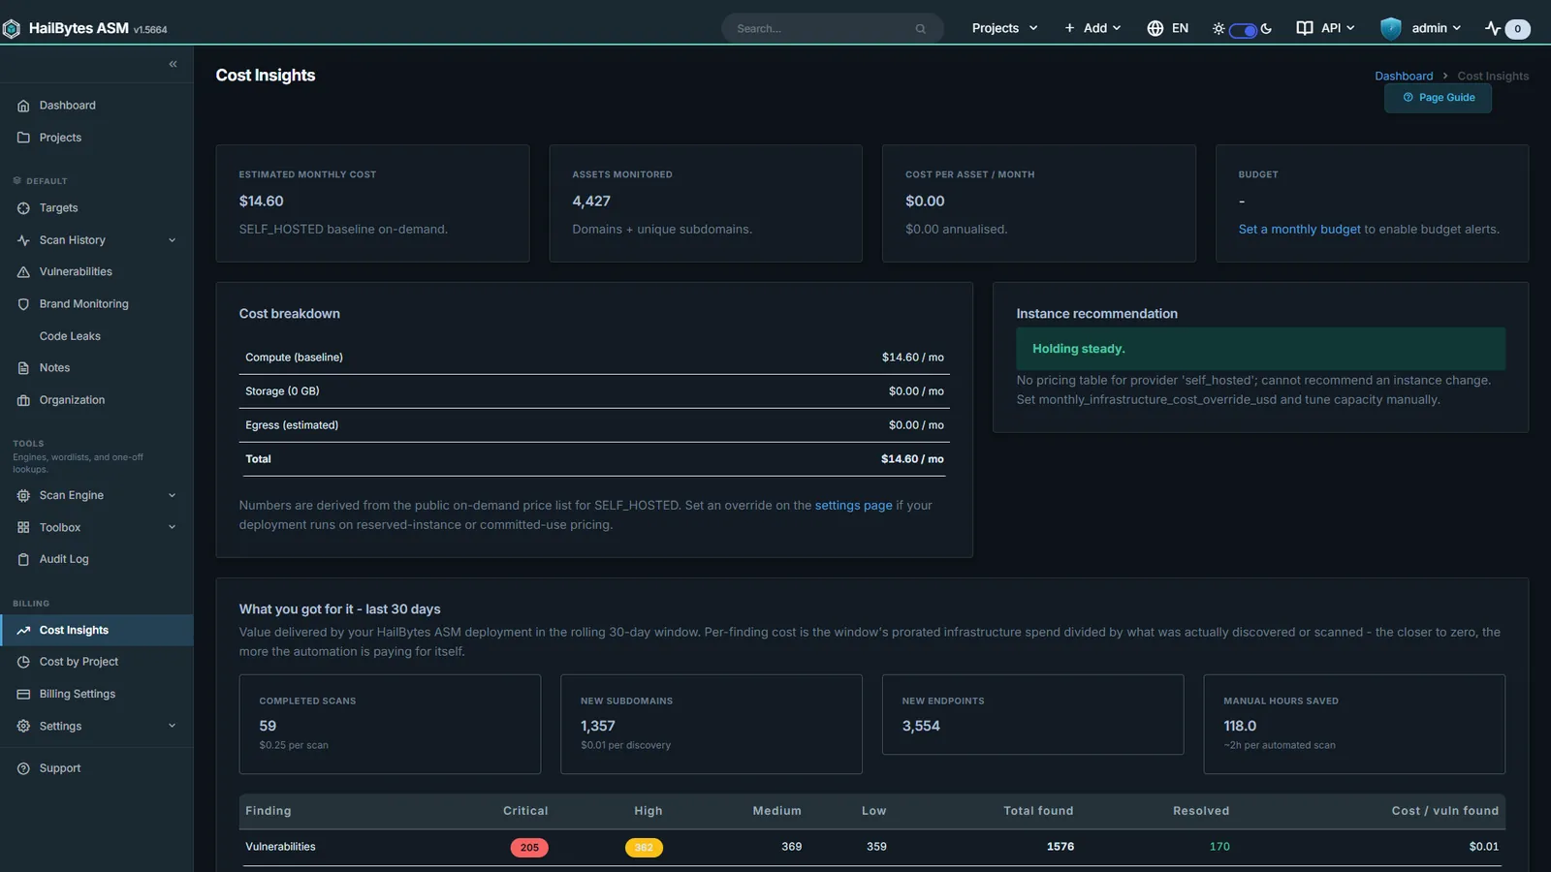Click the Resolved count 170
Viewport: 1551px width, 872px height.
click(1219, 847)
